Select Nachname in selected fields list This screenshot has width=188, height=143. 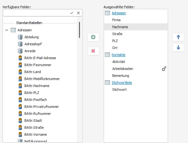[136, 27]
